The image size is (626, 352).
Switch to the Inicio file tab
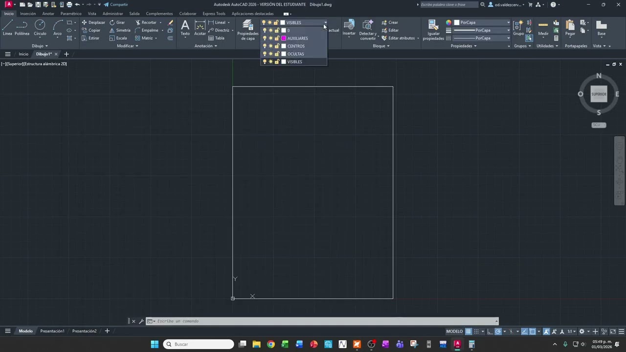23,54
